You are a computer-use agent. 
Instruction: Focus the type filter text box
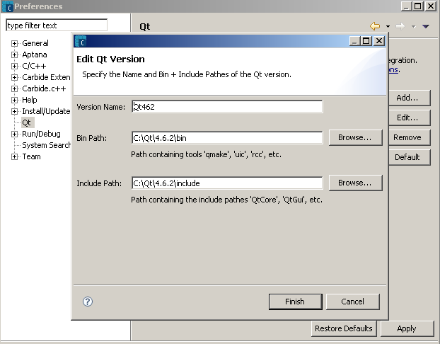coord(57,25)
